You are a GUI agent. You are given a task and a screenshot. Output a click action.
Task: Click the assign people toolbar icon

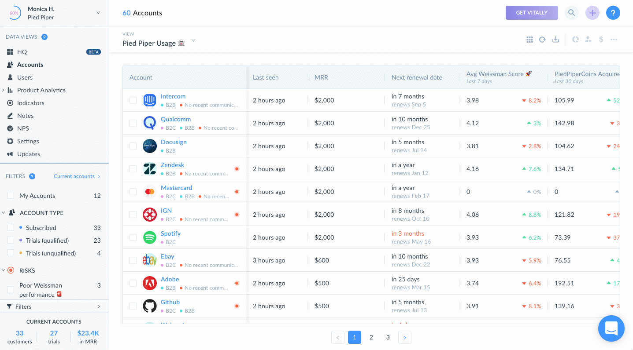(588, 40)
